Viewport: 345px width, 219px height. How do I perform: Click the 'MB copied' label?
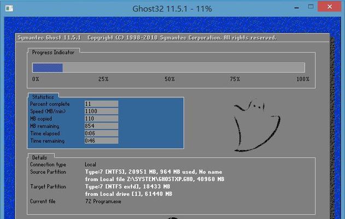pyautogui.click(x=41, y=119)
